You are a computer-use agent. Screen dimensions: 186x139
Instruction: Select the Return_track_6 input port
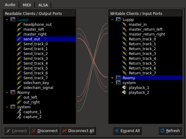[142, 68]
